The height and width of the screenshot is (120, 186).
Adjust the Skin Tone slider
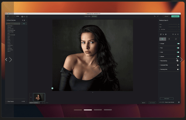[173, 29]
